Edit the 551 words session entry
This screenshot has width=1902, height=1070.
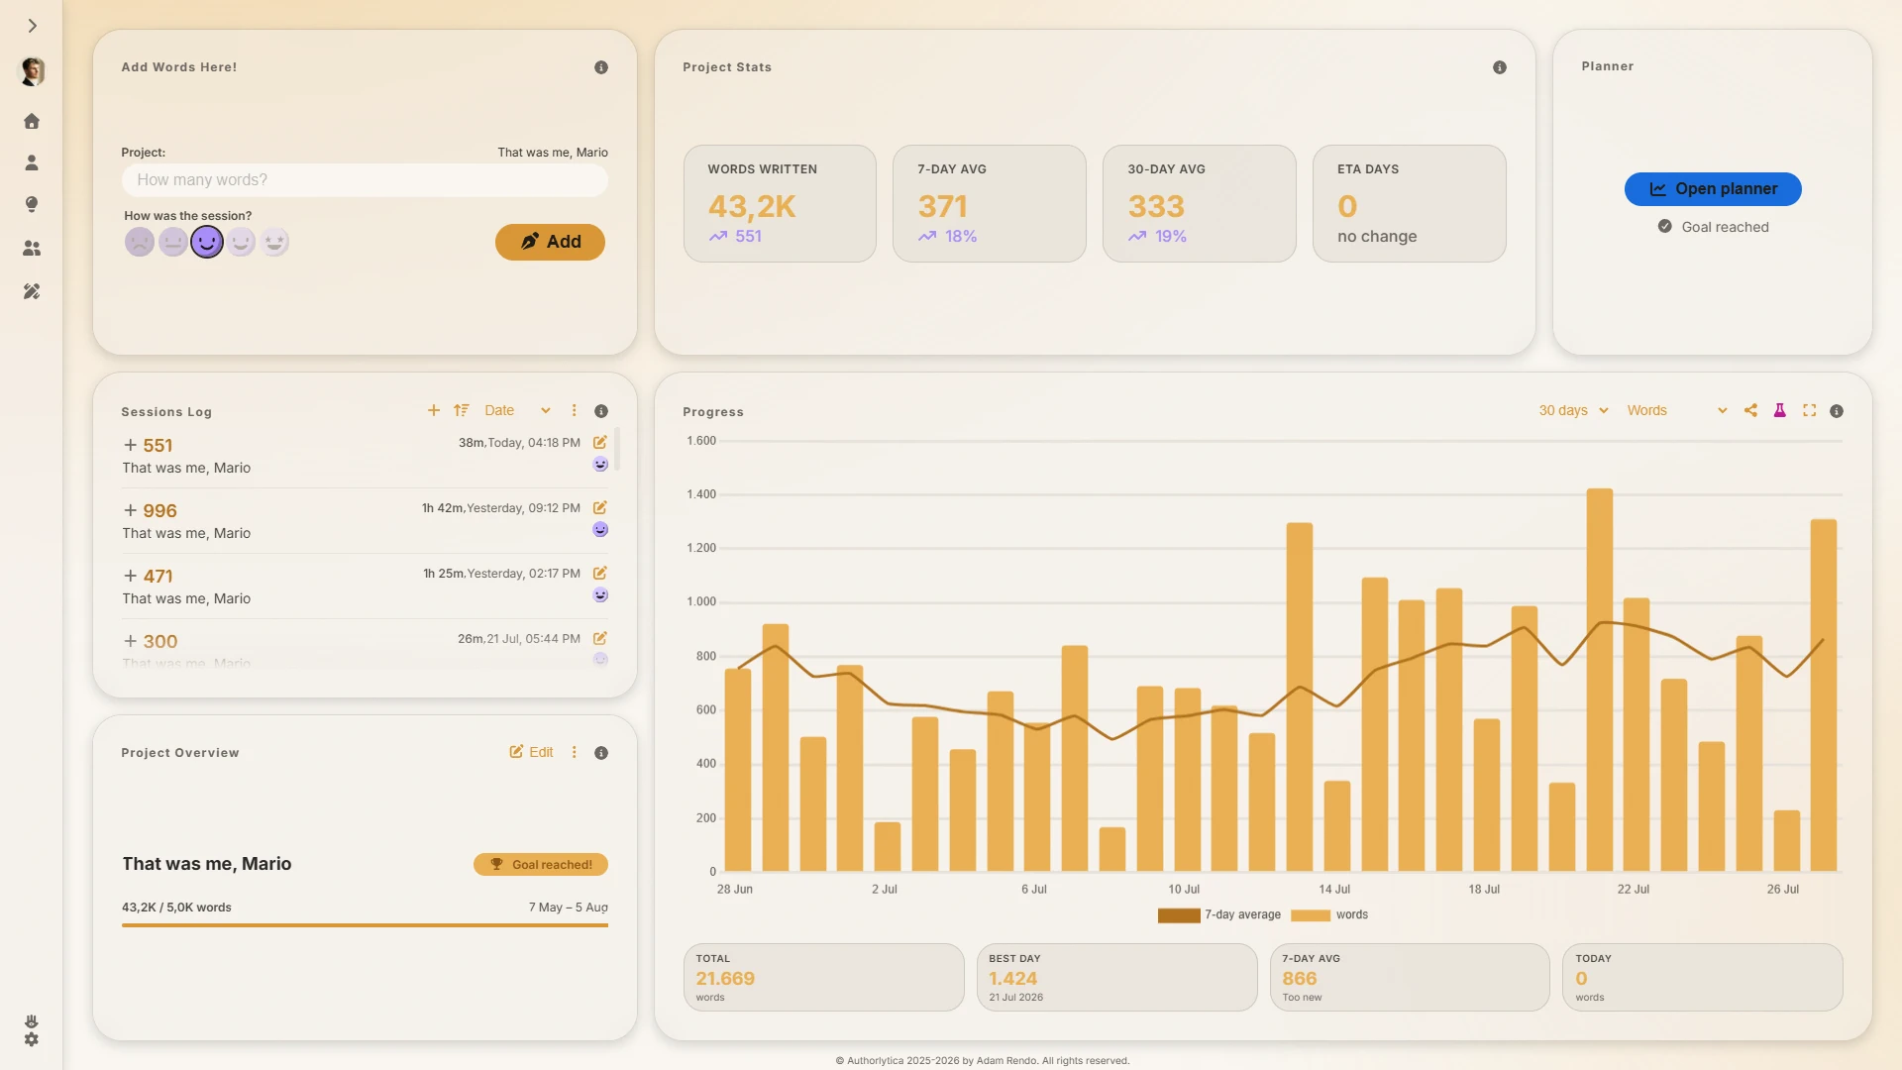click(600, 443)
